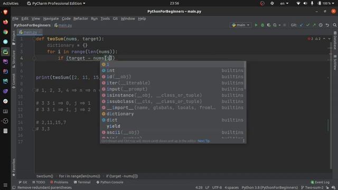Open the Commit tool window sidebar button
The image size is (338, 190).
[x=14, y=81]
